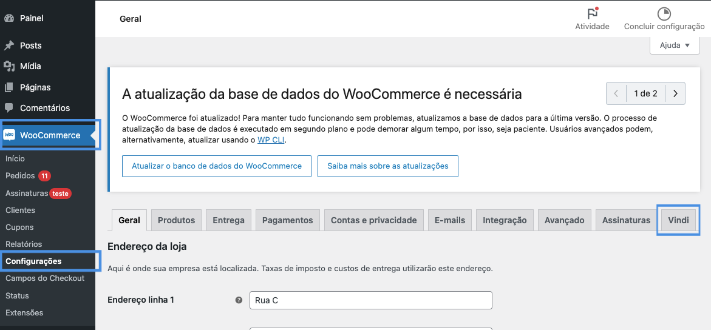Click the Posts pin icon
Viewport: 711px width, 330px height.
click(9, 45)
